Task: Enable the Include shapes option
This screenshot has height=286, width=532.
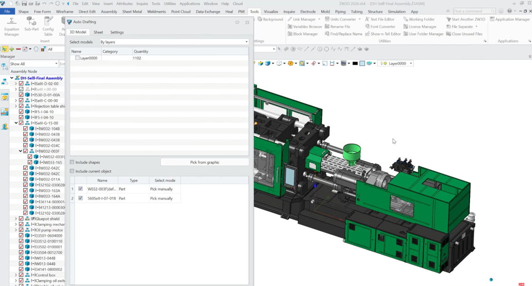Action: [x=72, y=162]
